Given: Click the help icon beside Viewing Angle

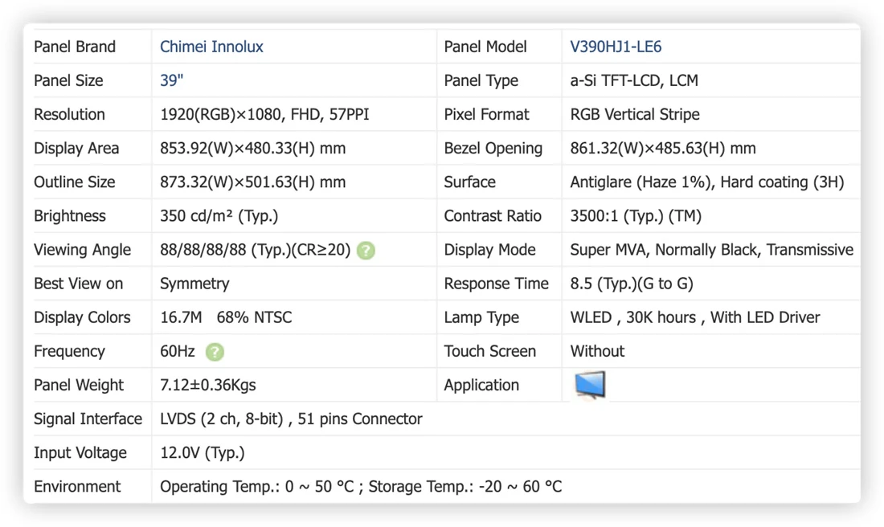Looking at the screenshot, I should point(366,251).
